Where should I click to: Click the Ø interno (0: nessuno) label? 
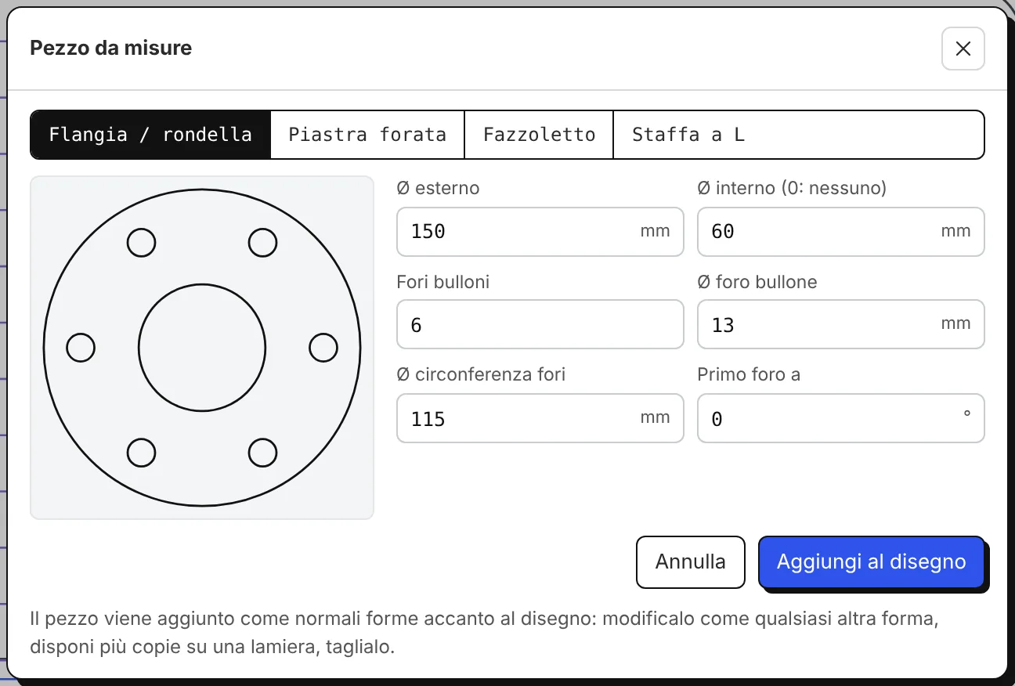(792, 188)
